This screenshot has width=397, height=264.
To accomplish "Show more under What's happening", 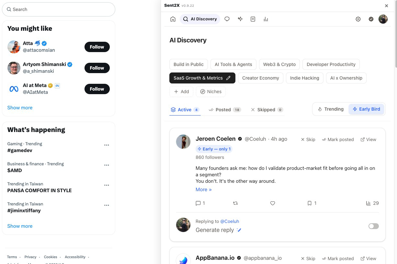I will (x=20, y=226).
